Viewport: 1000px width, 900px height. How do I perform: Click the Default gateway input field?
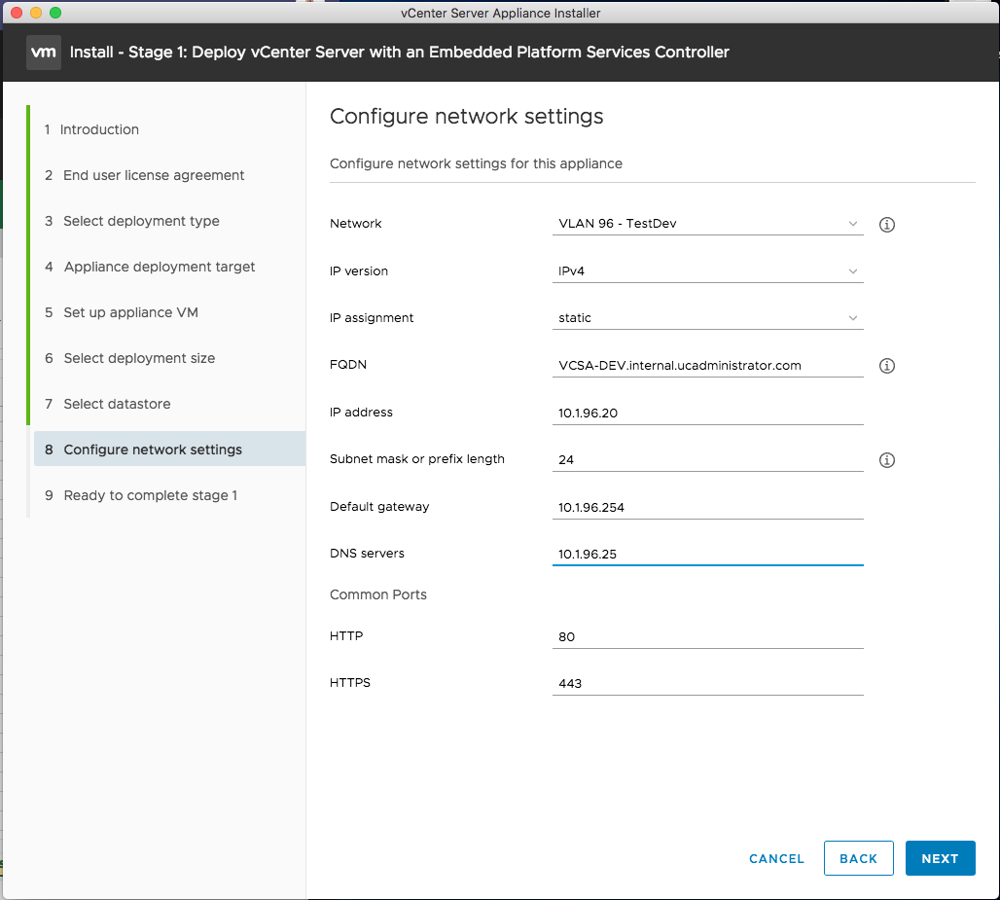(707, 507)
